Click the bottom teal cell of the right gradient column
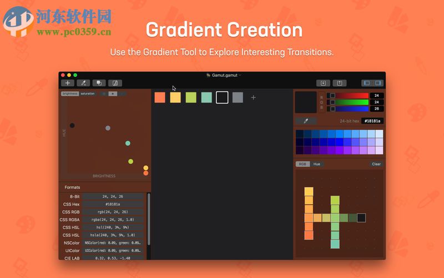 point(335,244)
